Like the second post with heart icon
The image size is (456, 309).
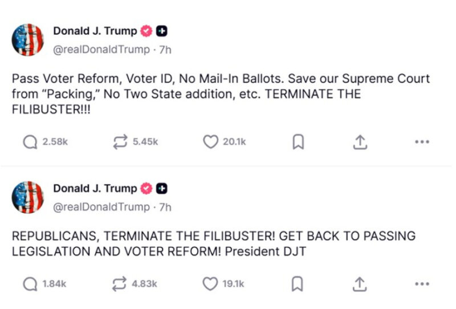[x=211, y=283]
